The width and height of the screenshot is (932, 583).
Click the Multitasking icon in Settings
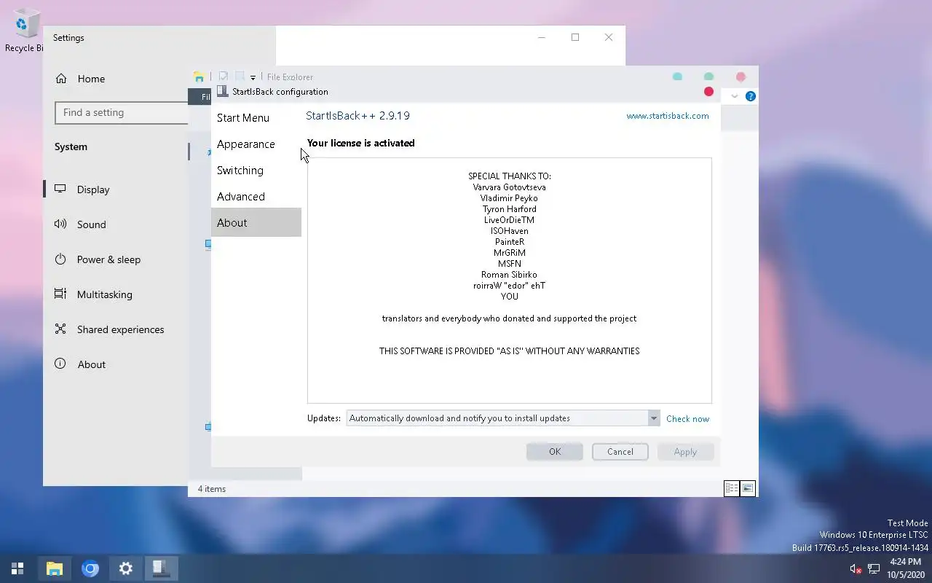[x=60, y=294]
